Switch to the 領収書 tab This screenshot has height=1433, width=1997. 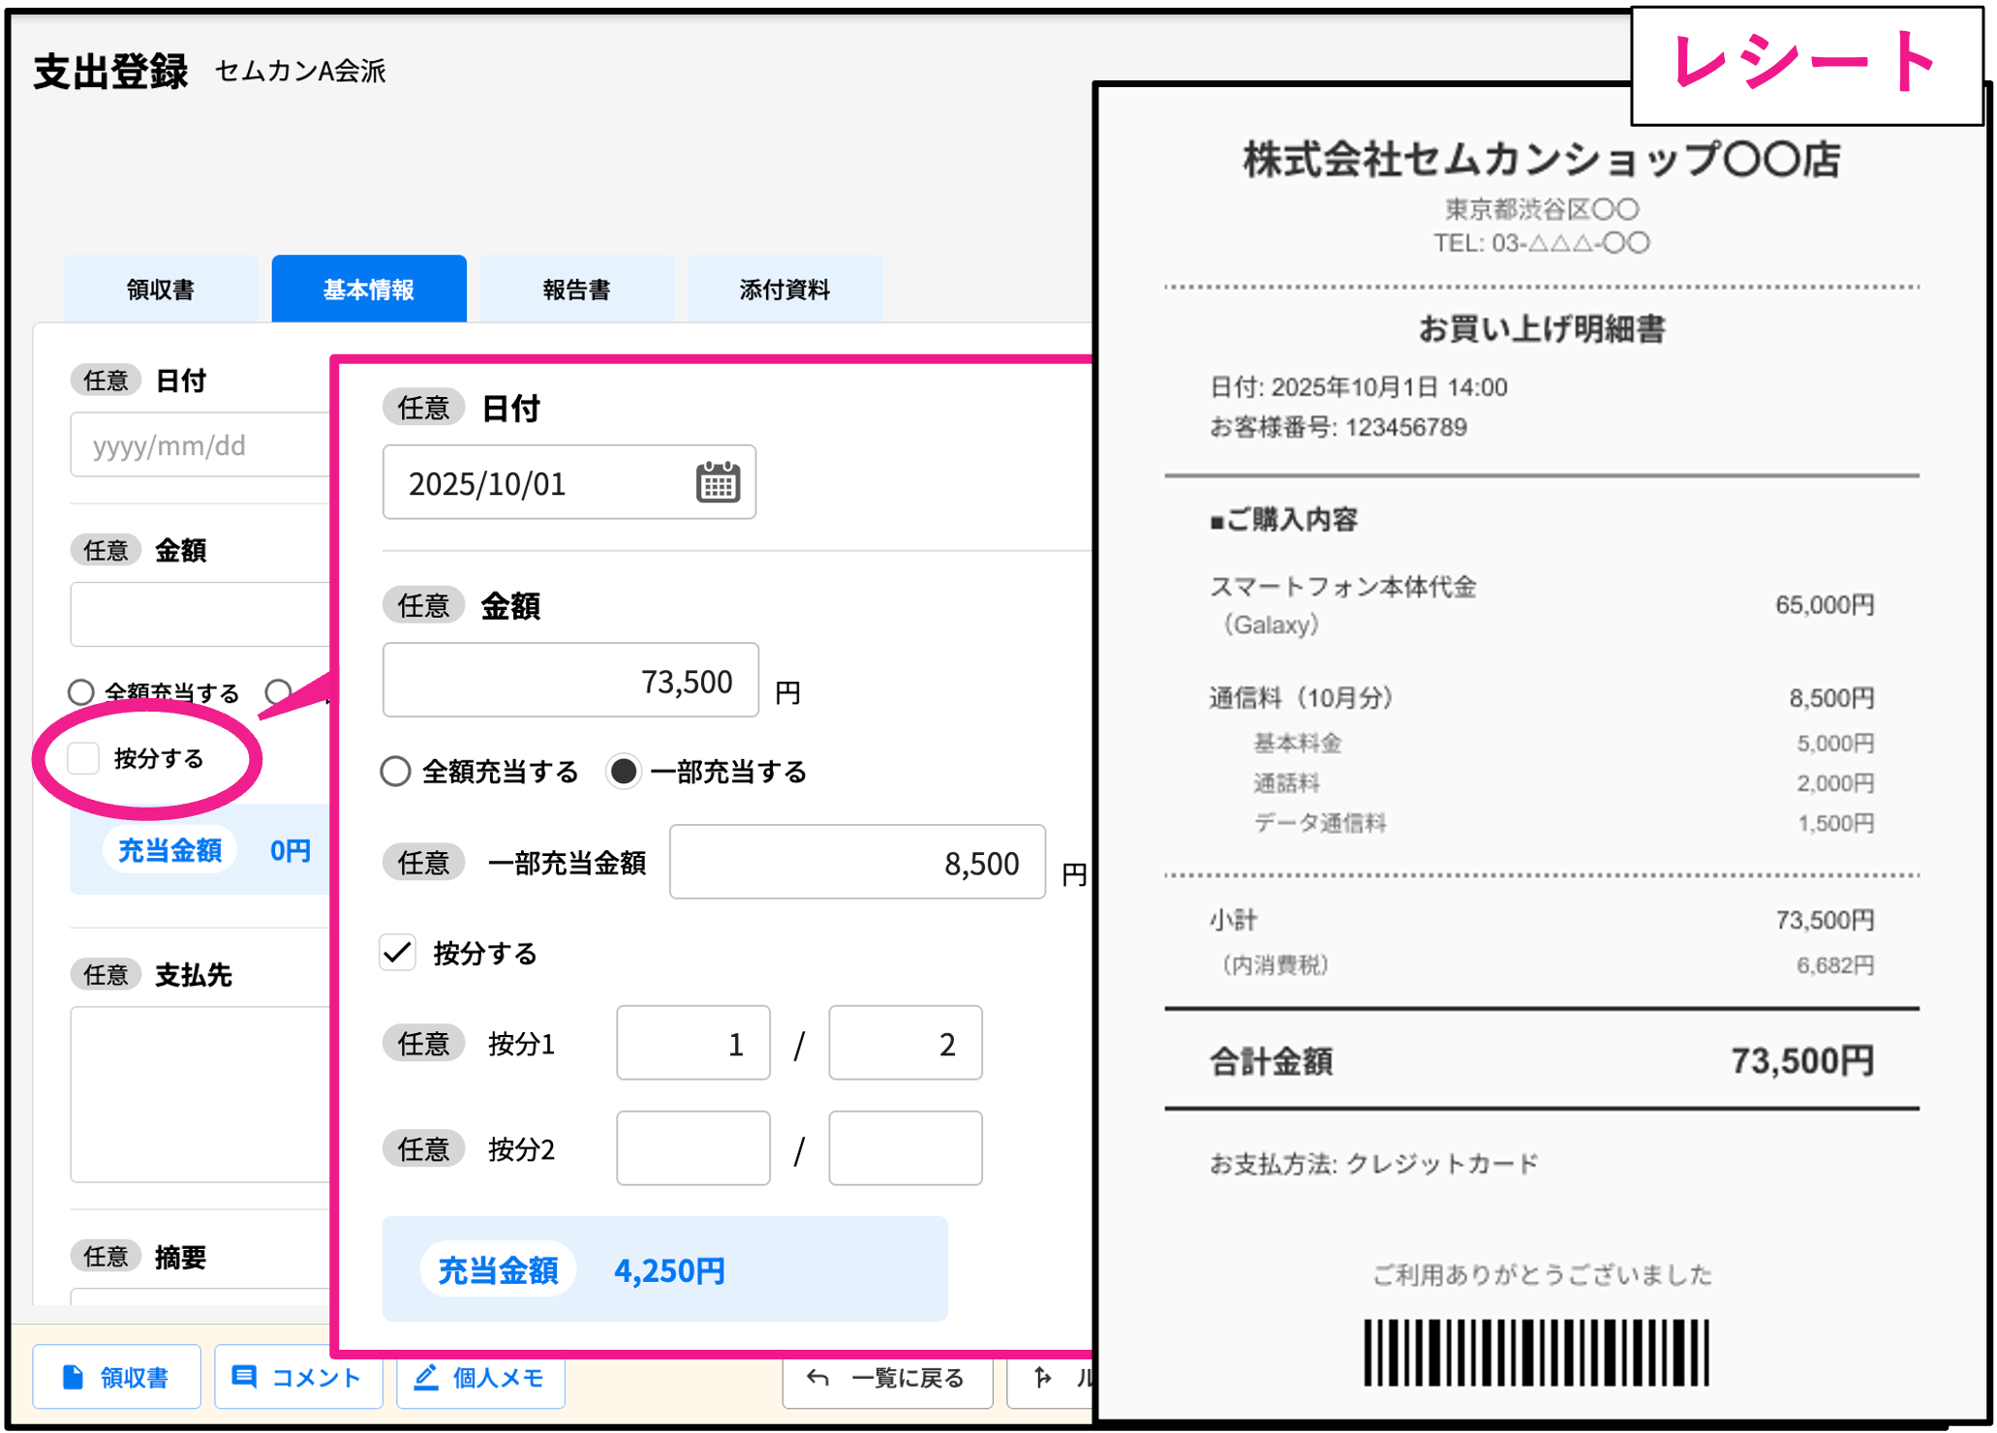[x=161, y=290]
